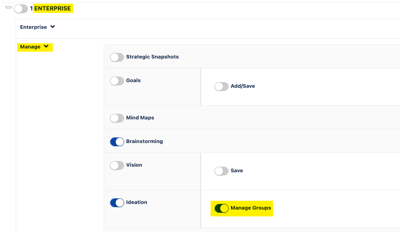Switch on the Mind Maps toggle
This screenshot has height=232, width=400.
tap(117, 118)
